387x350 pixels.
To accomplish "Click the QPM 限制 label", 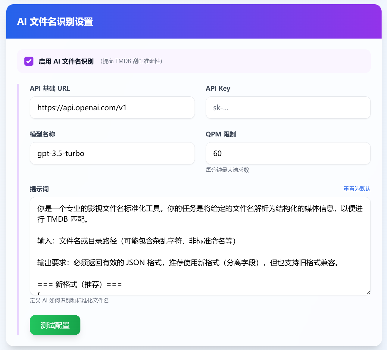I will tap(220, 134).
